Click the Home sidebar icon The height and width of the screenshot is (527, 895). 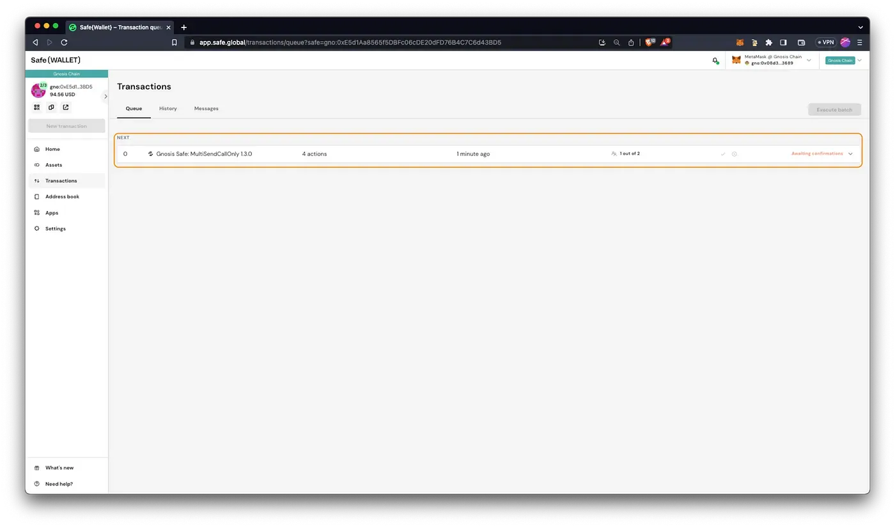pyautogui.click(x=37, y=149)
